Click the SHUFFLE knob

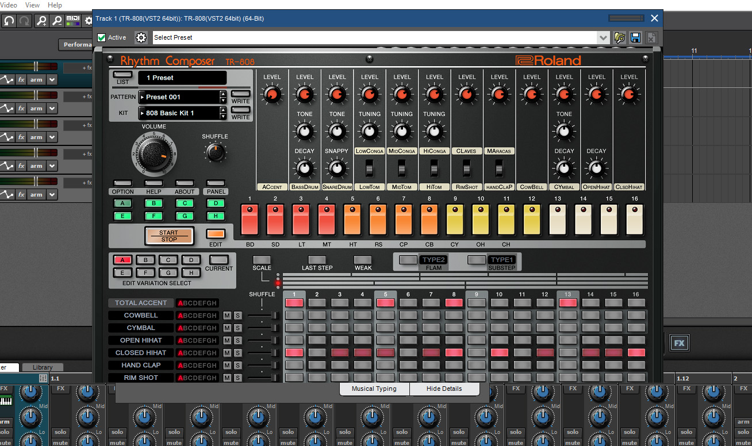click(x=215, y=152)
